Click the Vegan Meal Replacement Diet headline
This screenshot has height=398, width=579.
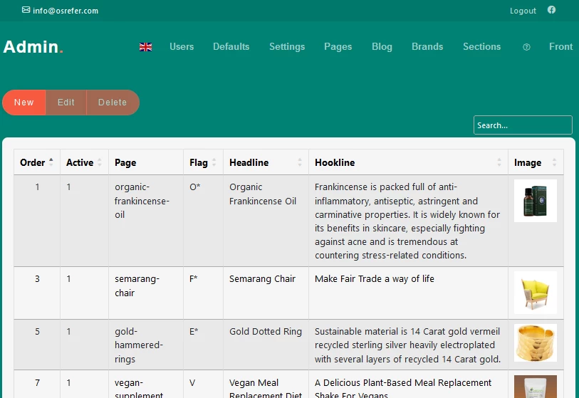pos(266,389)
